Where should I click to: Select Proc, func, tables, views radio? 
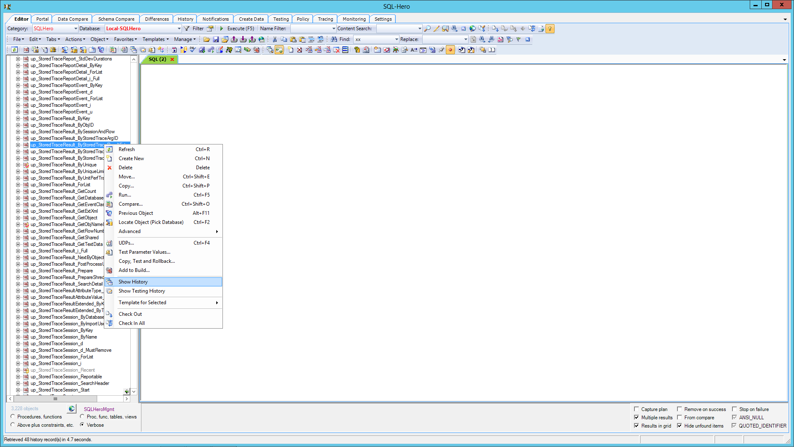point(82,416)
